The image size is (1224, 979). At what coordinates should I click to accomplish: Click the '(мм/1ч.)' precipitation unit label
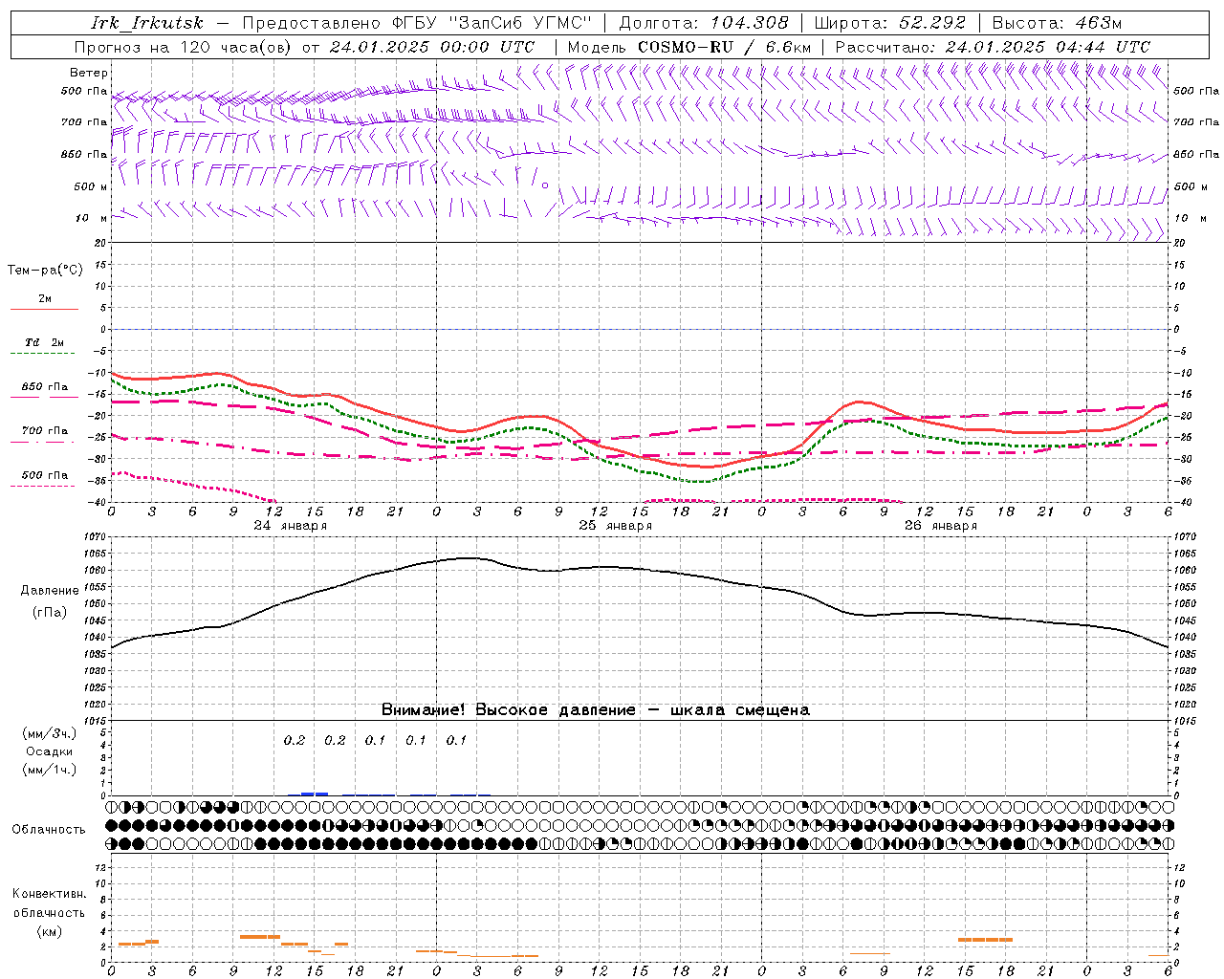point(50,770)
